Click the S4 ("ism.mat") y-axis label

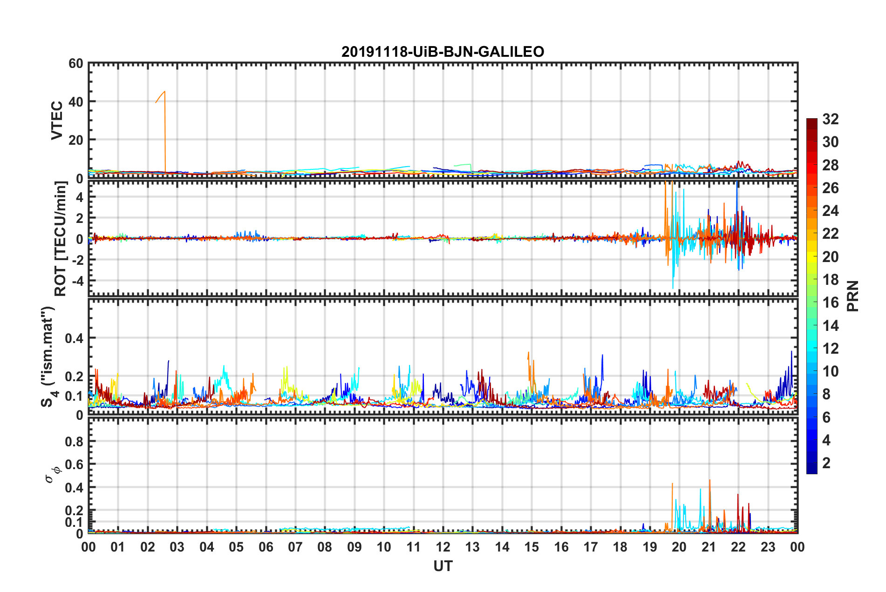tap(48, 357)
